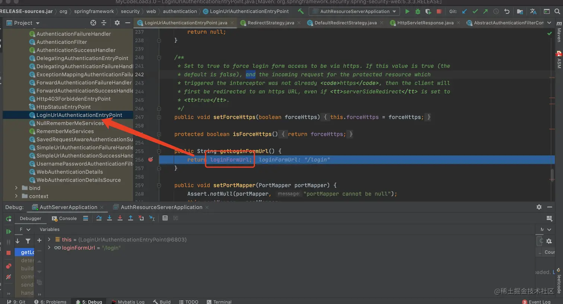The image size is (563, 304).
Task: Force Step Into red arrow icon
Action: (x=120, y=218)
